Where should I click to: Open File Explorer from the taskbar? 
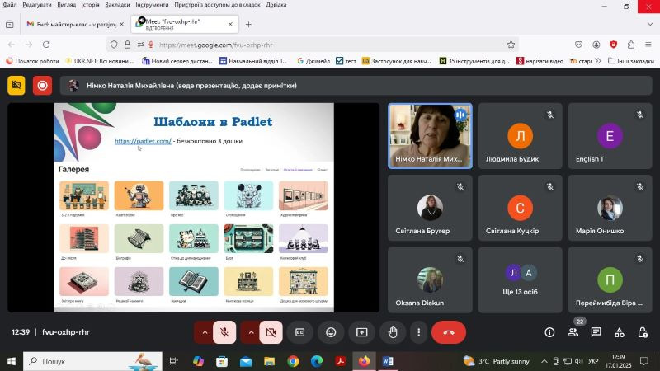[270, 361]
